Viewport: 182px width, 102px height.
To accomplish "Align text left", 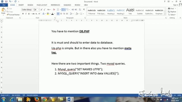I will click(x=58, y=14).
